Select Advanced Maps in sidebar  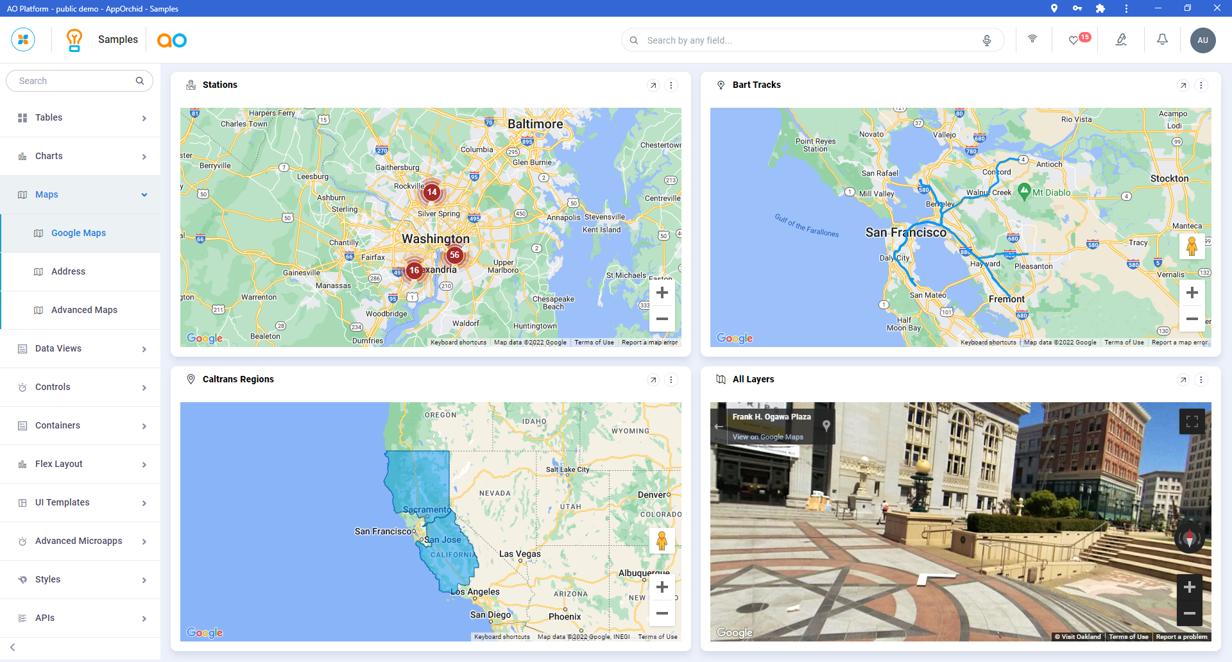coord(84,310)
